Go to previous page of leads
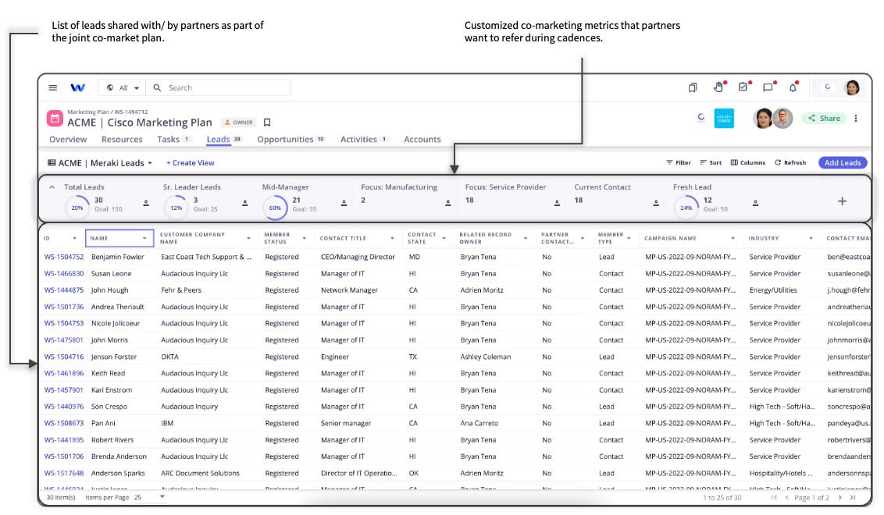Screen dimensions: 884x515 787,498
